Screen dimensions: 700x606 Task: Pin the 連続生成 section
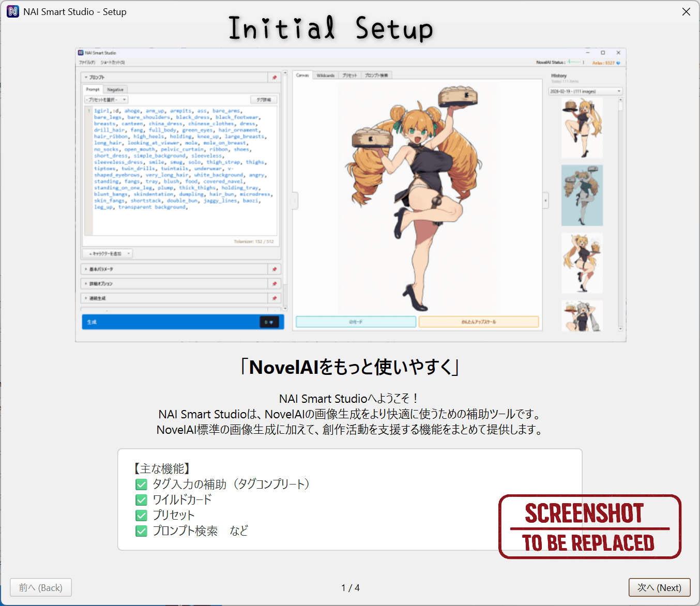(275, 297)
